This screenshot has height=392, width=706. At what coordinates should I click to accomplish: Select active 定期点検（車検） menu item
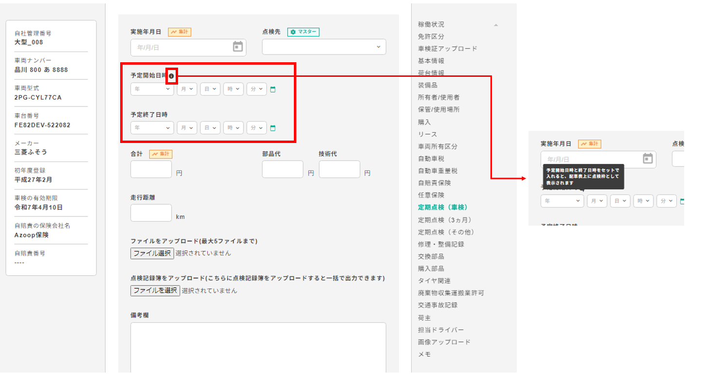[443, 207]
